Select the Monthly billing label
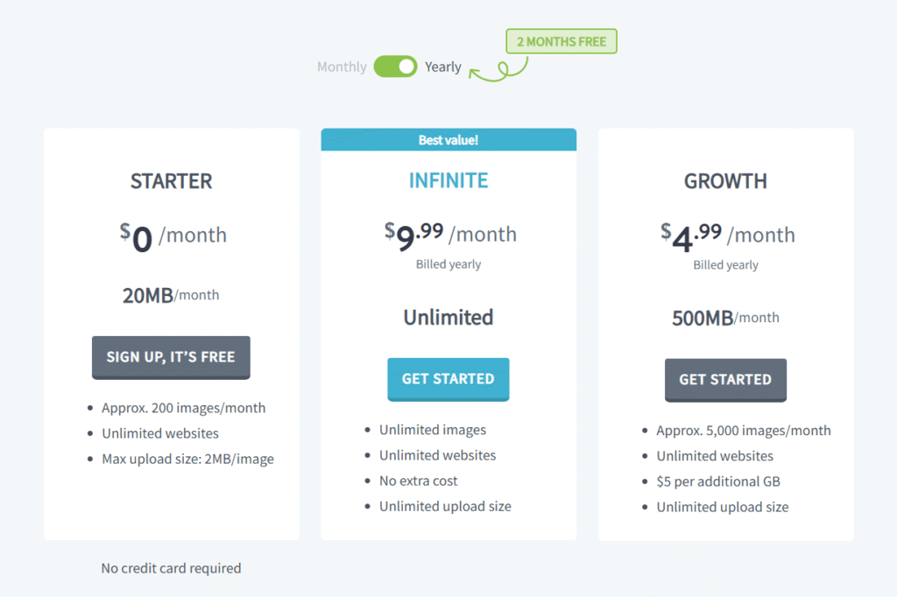The width and height of the screenshot is (897, 597). click(x=342, y=67)
